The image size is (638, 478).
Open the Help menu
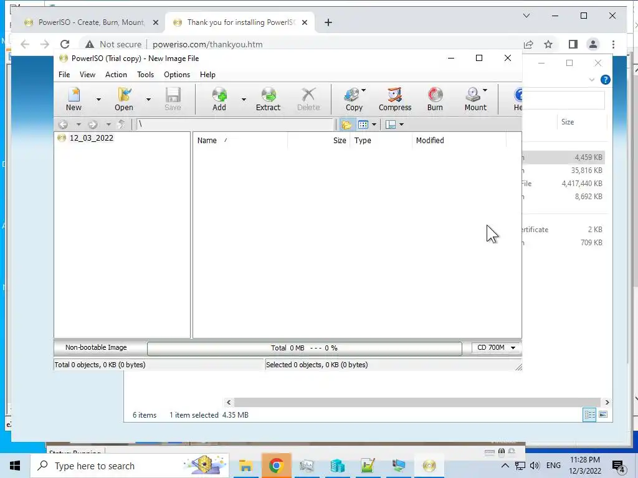[x=207, y=75]
